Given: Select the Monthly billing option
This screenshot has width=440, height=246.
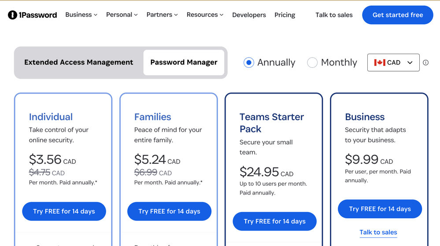Looking at the screenshot, I should click(x=312, y=62).
